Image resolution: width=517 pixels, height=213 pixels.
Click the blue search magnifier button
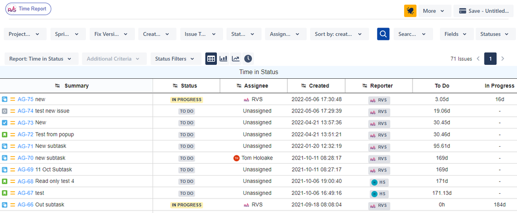pos(383,34)
